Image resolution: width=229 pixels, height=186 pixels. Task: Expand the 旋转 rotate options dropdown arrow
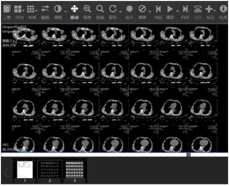pyautogui.click(x=120, y=12)
